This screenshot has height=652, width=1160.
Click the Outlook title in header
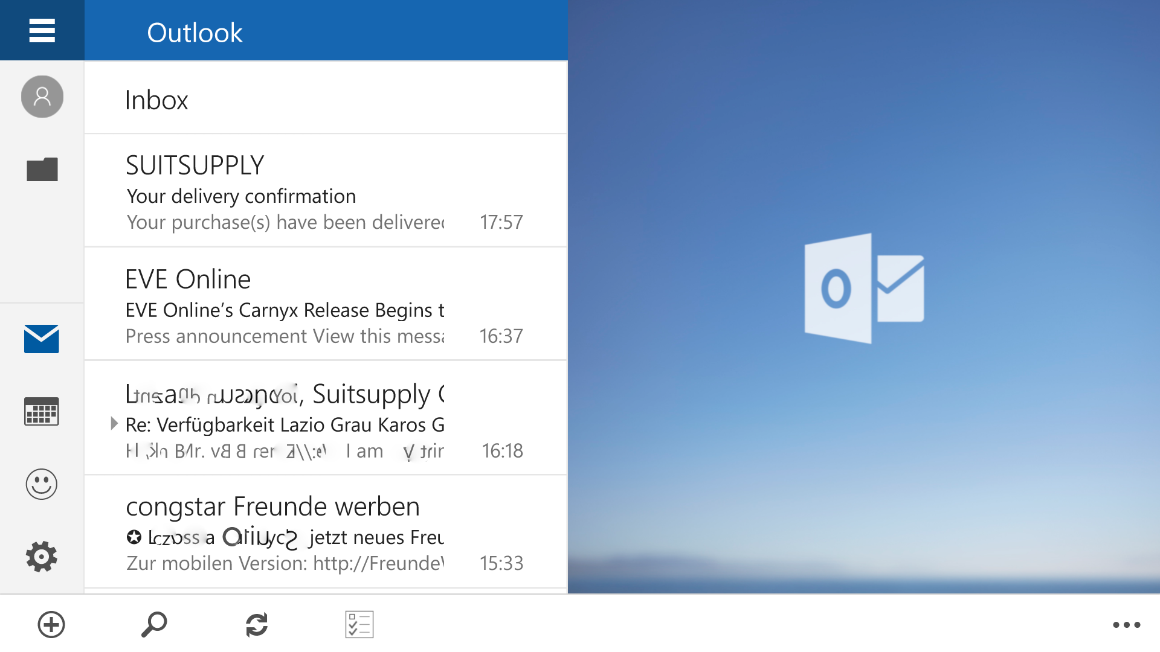click(195, 32)
